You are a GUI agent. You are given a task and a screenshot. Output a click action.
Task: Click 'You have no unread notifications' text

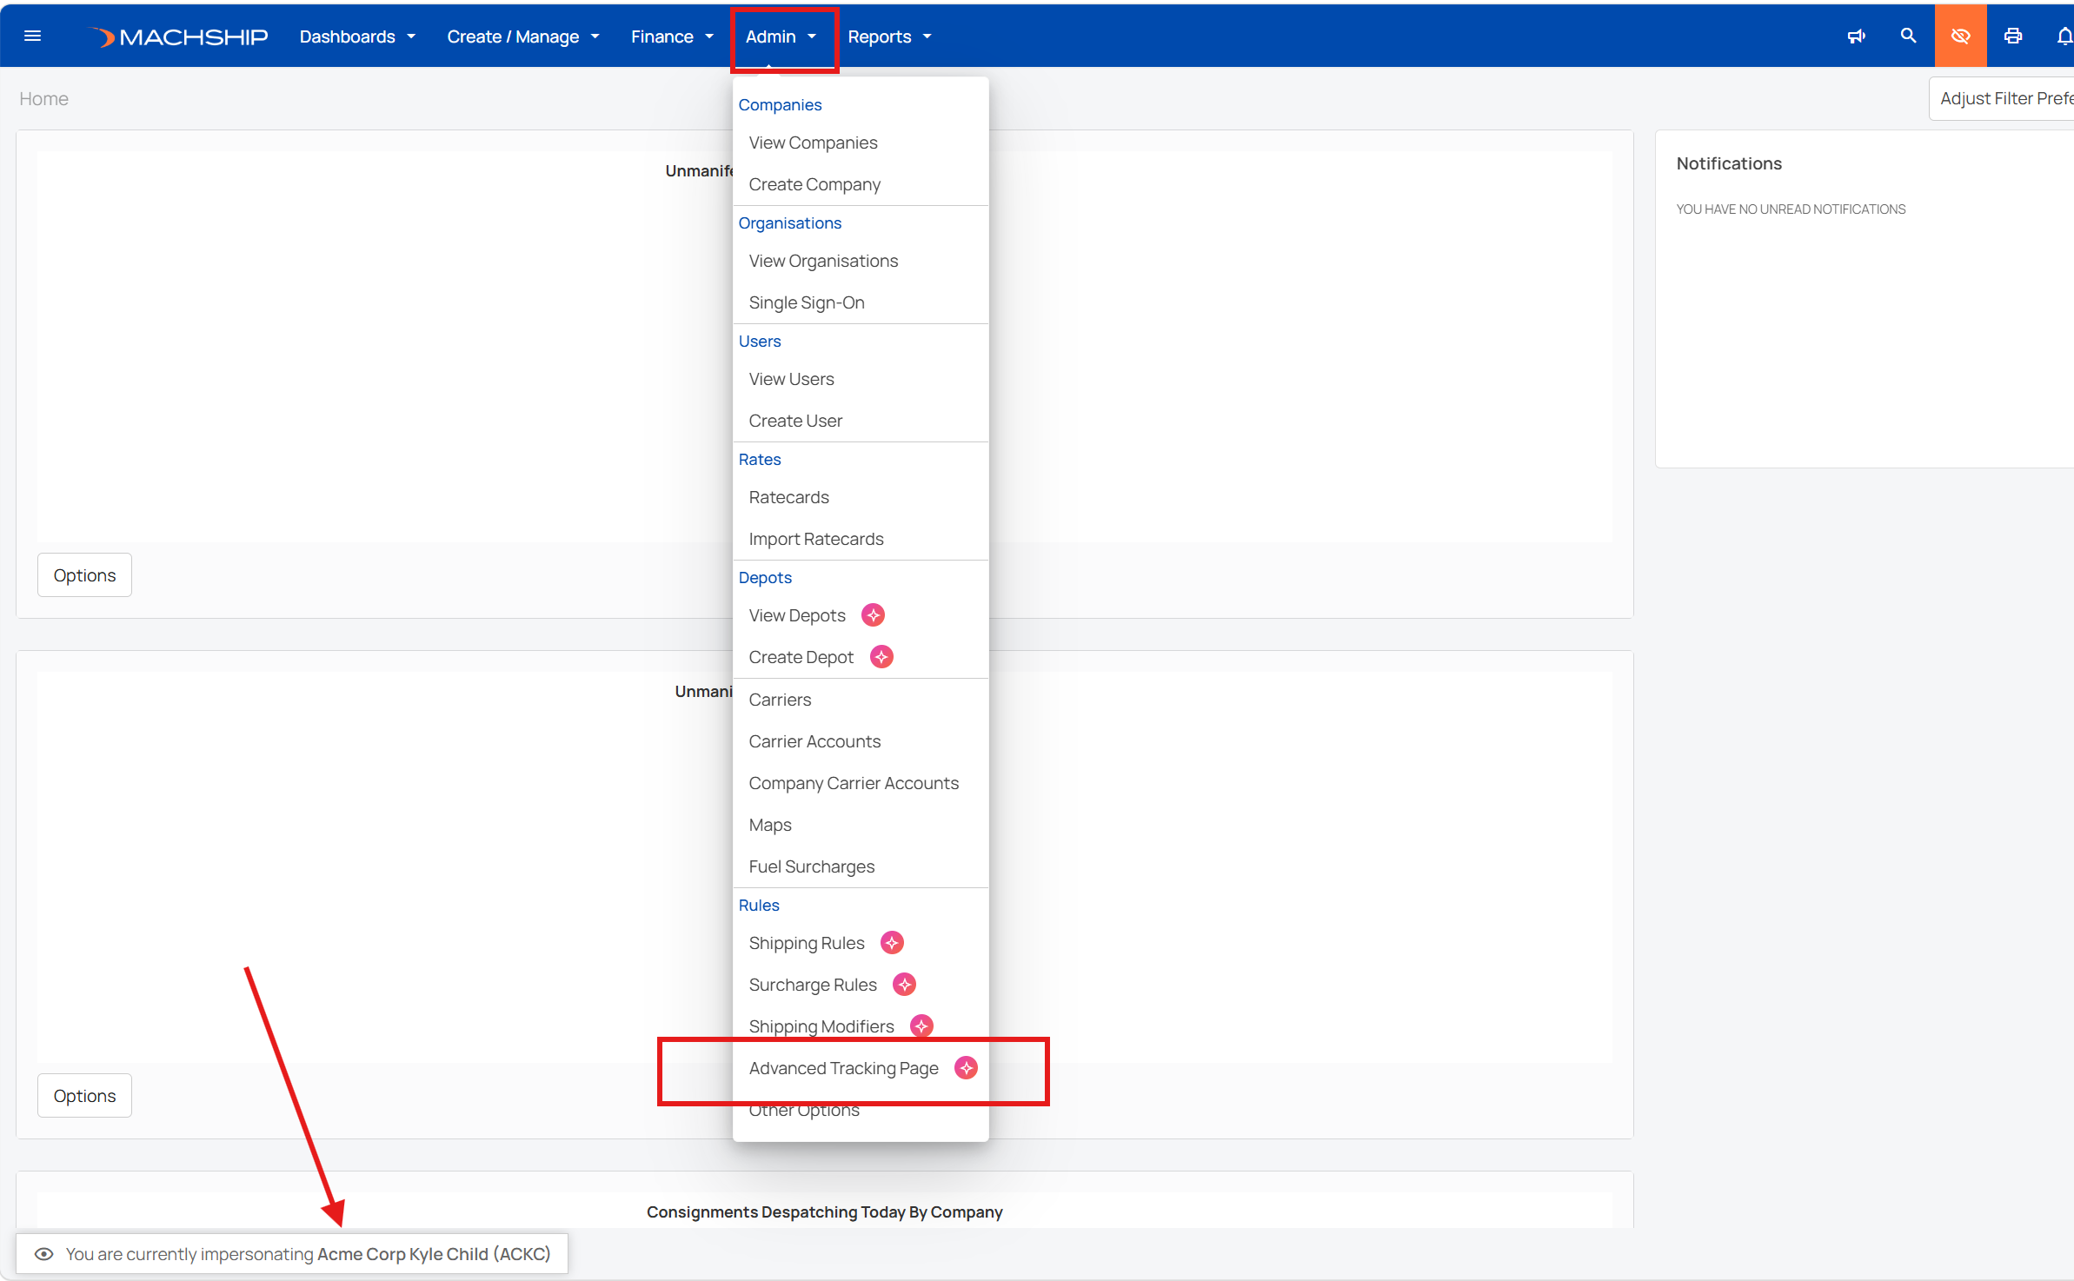click(1791, 209)
